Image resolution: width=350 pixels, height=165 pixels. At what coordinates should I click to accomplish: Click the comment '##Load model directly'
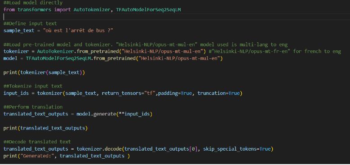click(x=33, y=3)
